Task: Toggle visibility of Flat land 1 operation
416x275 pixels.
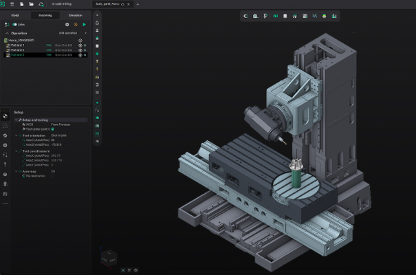Action: point(80,45)
